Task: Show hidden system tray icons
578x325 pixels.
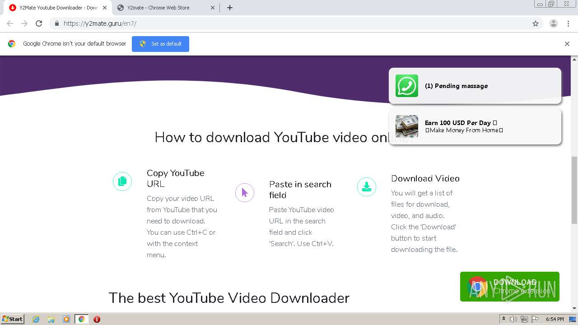Action: 503,319
